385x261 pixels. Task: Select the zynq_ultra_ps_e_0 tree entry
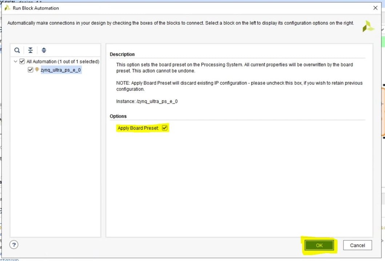coord(61,70)
